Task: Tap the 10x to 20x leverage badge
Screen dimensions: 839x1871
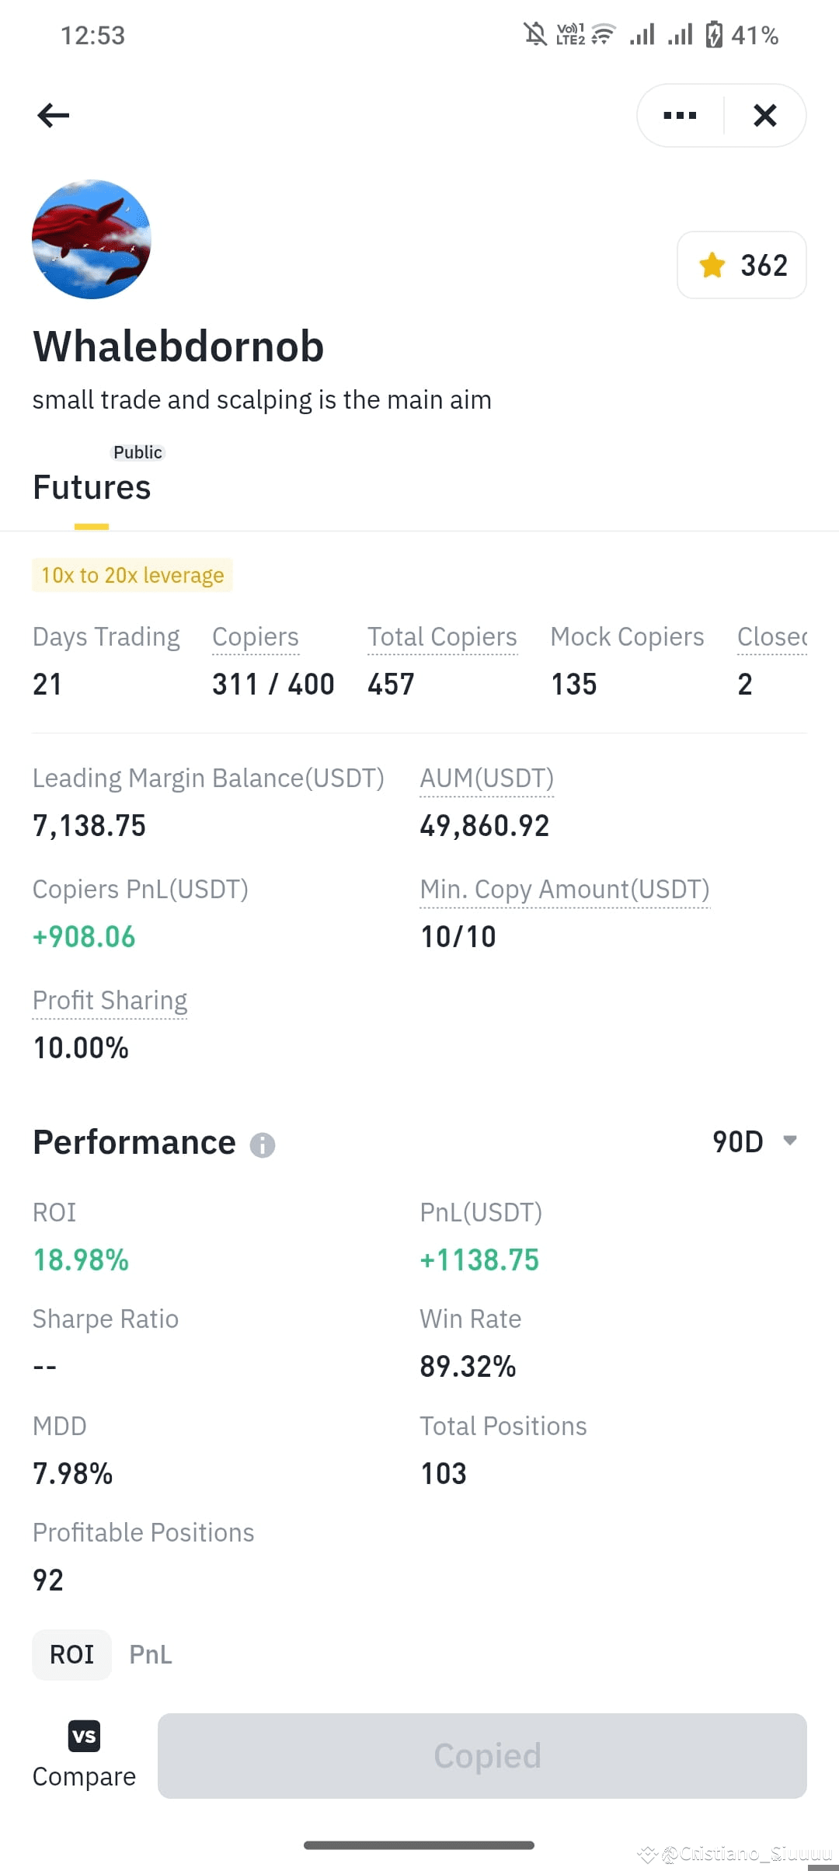Action: point(132,575)
